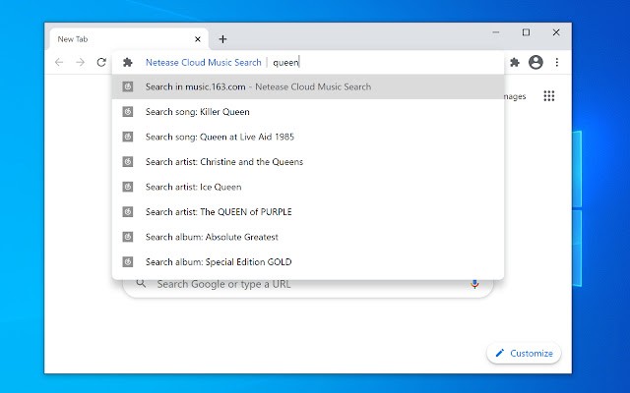Open Chrome's three-dot menu
The height and width of the screenshot is (393, 630).
coord(557,62)
